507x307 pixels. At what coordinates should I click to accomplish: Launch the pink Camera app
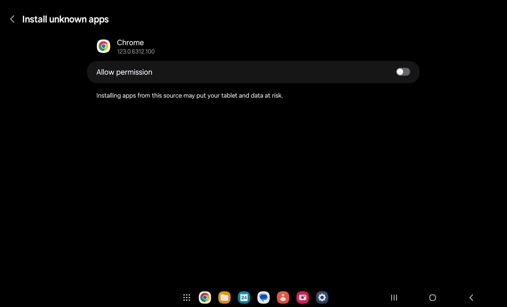(302, 298)
